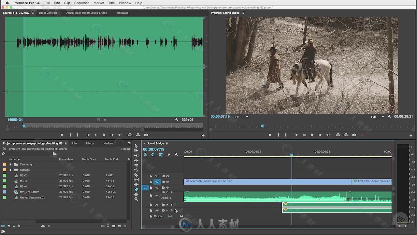Click Program monitor playhead marker
Image resolution: width=417 pixels, height=235 pixels.
point(262,126)
